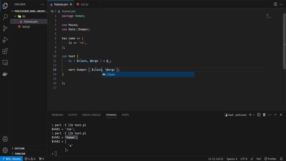Collapse the PERLCOURSE workspace folder

pyautogui.click(x=29, y=11)
